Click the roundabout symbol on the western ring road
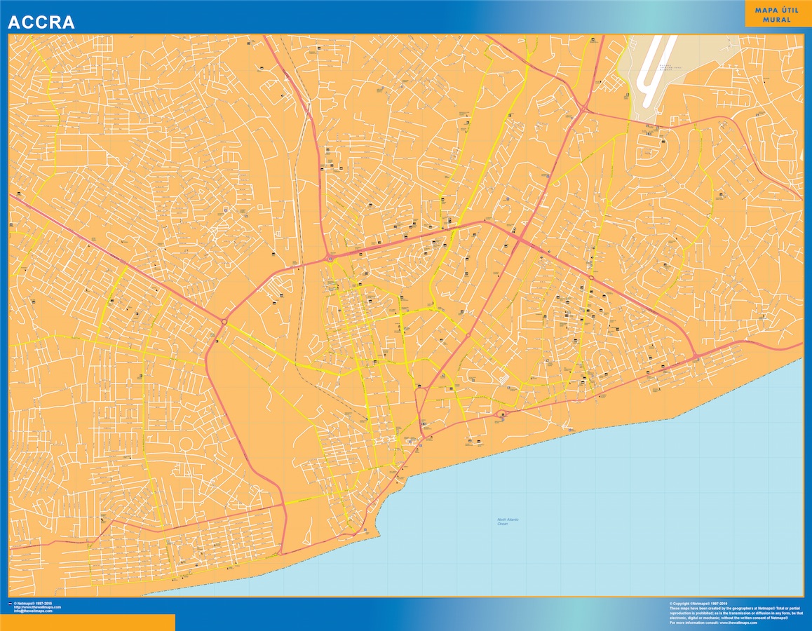 pos(223,320)
